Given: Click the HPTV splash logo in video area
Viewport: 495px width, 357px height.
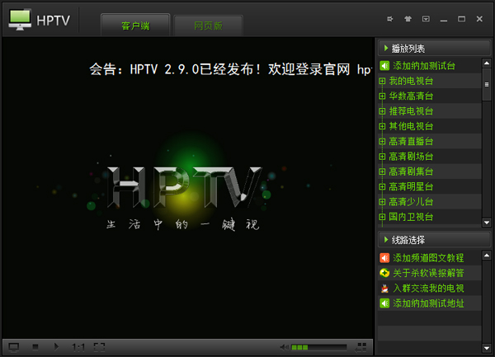Looking at the screenshot, I should click(x=184, y=187).
